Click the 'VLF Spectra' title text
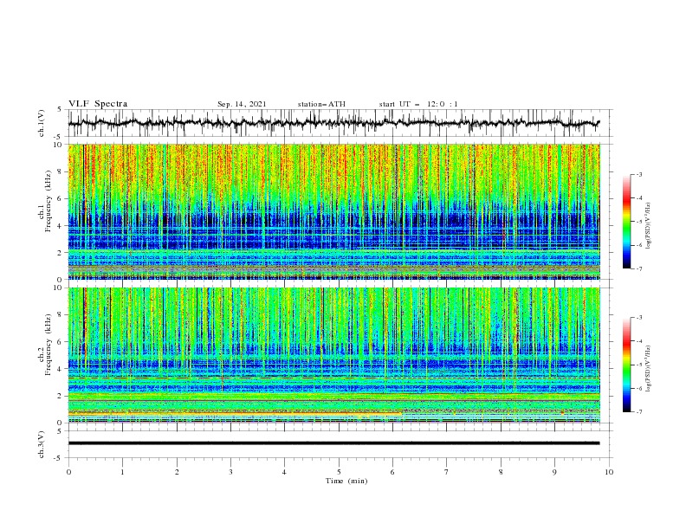The width and height of the screenshot is (686, 530). pyautogui.click(x=98, y=104)
